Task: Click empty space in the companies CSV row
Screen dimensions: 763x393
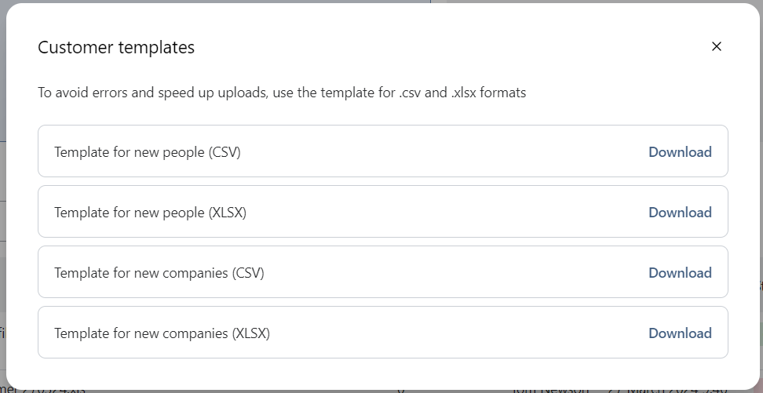Action: (x=440, y=273)
